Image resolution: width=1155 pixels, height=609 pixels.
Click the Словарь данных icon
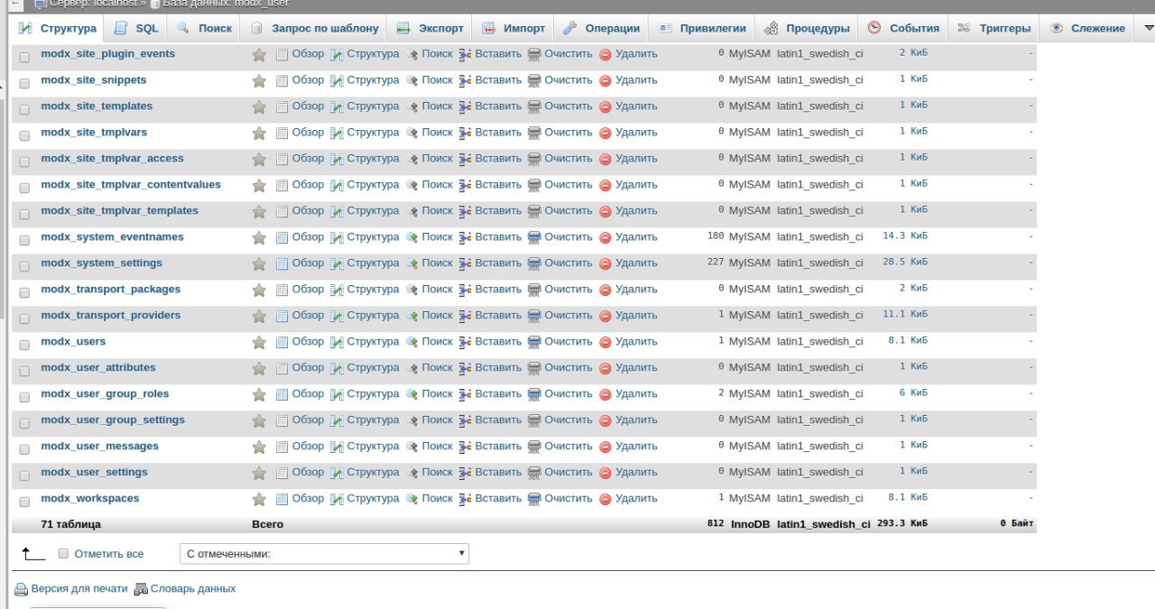(141, 589)
